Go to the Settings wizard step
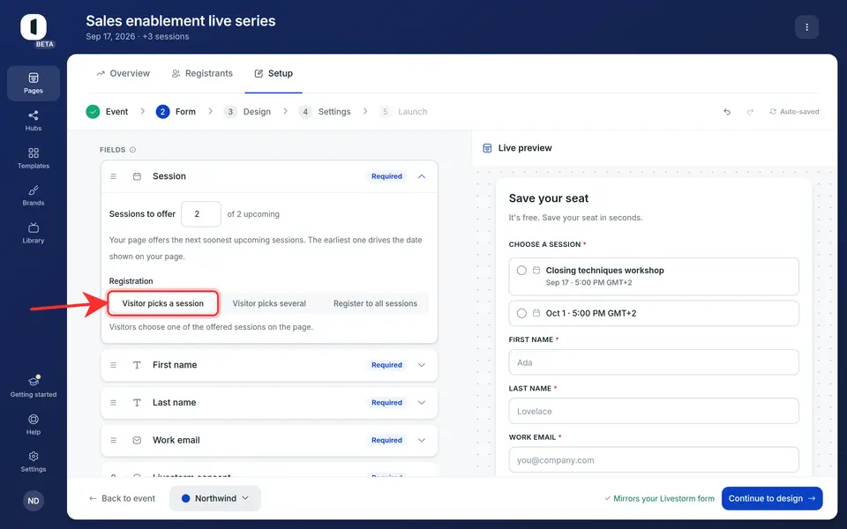This screenshot has width=847, height=529. [x=325, y=112]
